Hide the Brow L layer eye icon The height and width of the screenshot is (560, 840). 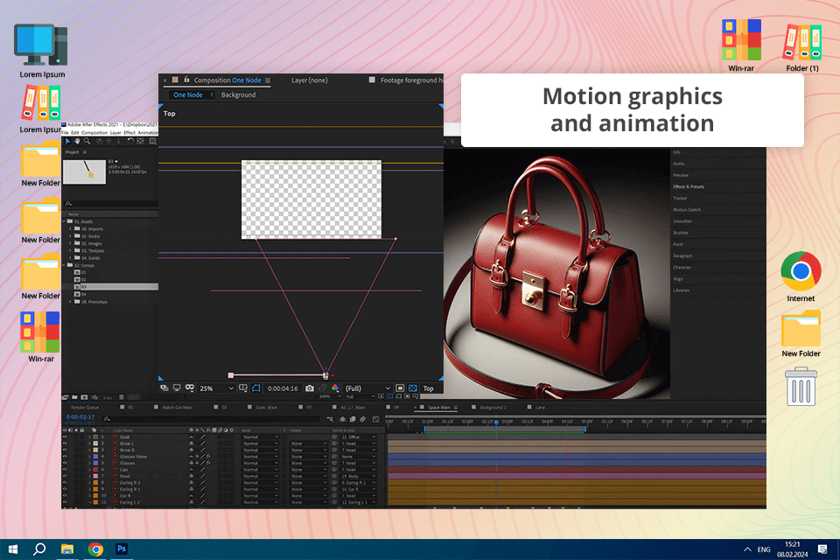click(65, 444)
